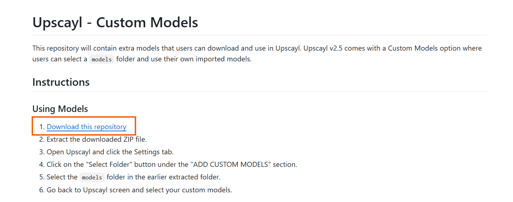Screen dimensions: 513x202
Task: Select the models code tag in step 5
Action: 92,178
